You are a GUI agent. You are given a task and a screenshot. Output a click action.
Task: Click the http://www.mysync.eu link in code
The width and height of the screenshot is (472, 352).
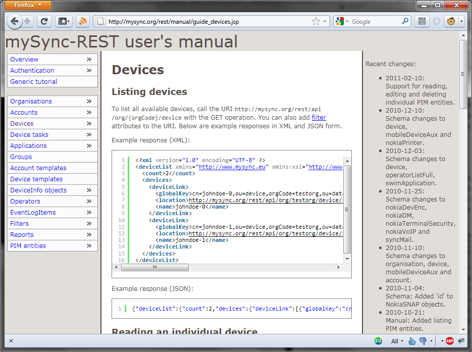(232, 167)
